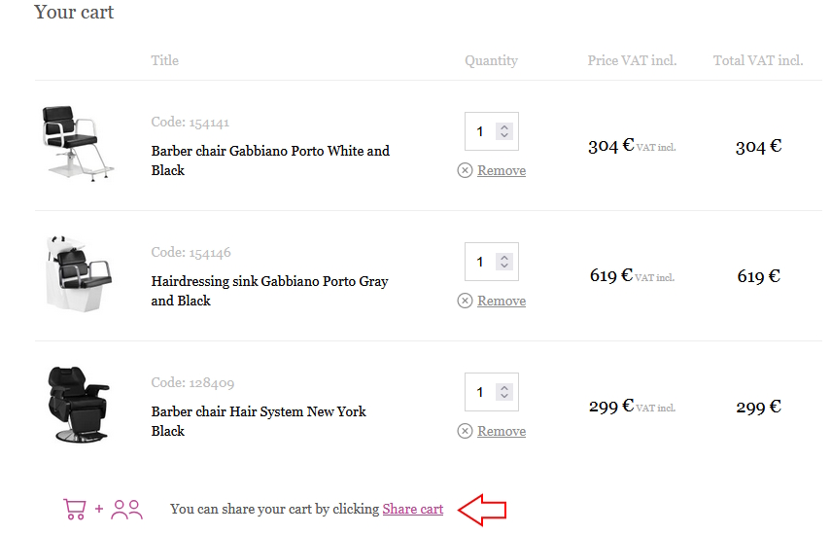Click quantity field for New York barber chair
Viewport: 831px width, 534px height.
[x=481, y=392]
